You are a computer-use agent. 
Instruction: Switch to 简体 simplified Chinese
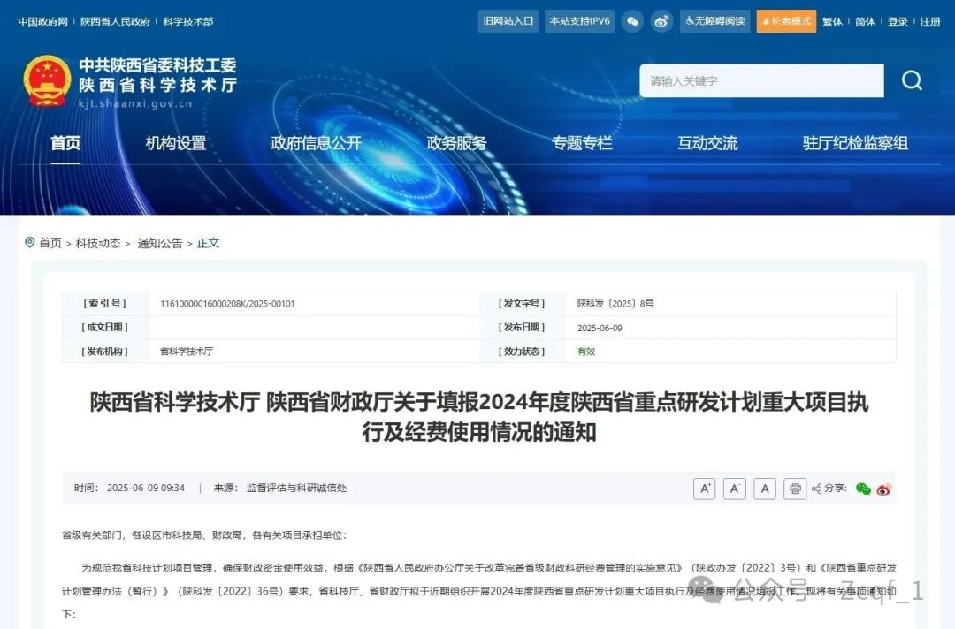[x=865, y=21]
